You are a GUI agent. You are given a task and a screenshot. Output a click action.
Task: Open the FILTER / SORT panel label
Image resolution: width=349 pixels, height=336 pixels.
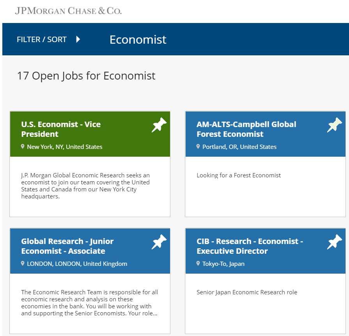(x=42, y=39)
